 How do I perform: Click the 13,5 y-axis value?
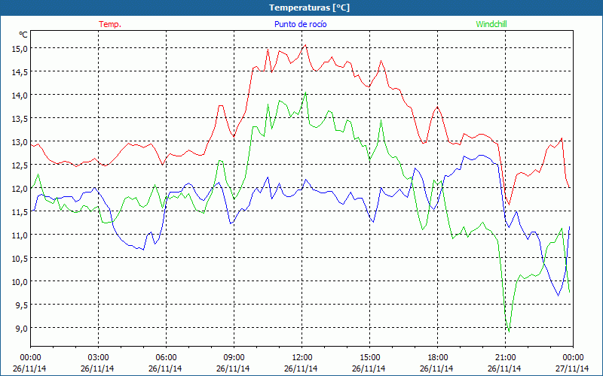(20, 119)
